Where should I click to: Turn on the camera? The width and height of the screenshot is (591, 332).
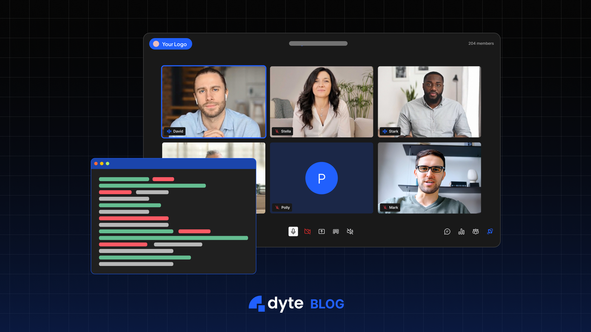pyautogui.click(x=307, y=231)
